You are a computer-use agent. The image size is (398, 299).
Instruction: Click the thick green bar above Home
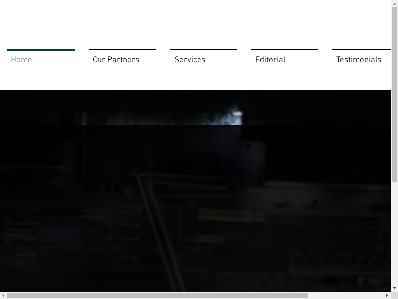pyautogui.click(x=41, y=50)
